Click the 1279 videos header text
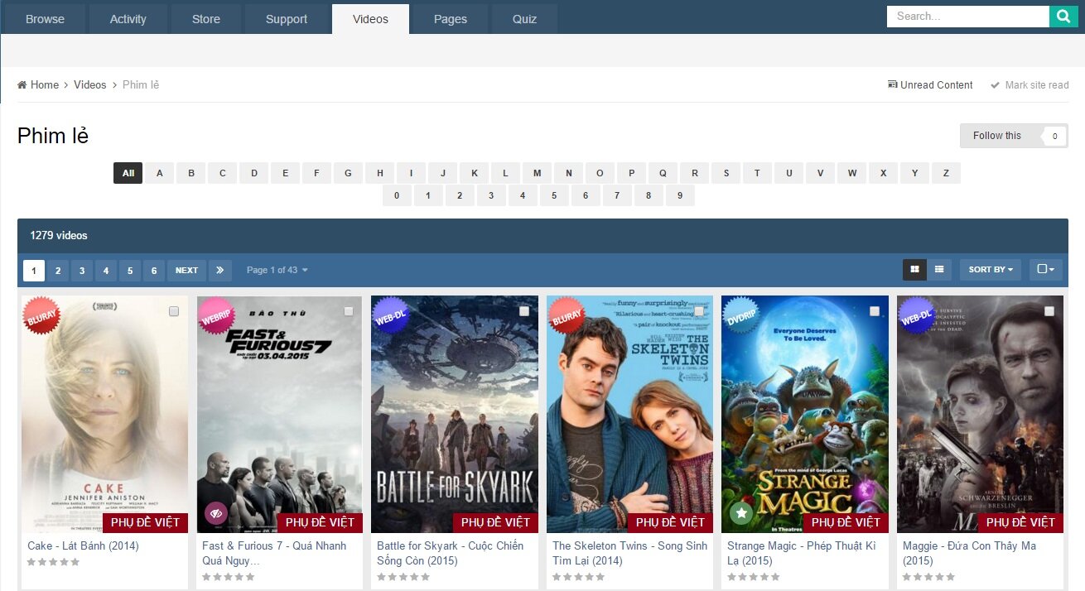 [x=59, y=236]
